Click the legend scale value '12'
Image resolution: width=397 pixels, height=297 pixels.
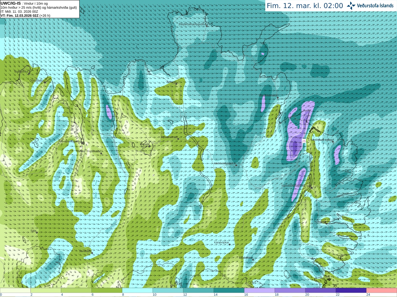[185, 295]
